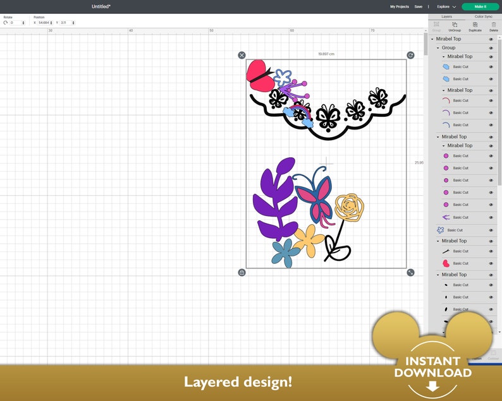The image size is (502, 401).
Task: Hide the pink arc Basic Cut layer
Action: [x=491, y=101]
